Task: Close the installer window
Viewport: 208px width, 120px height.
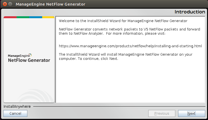Action: coord(5,4)
